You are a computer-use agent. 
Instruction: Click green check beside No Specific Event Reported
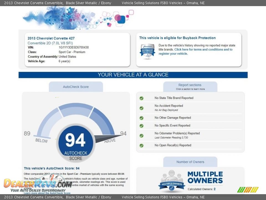click(142, 126)
